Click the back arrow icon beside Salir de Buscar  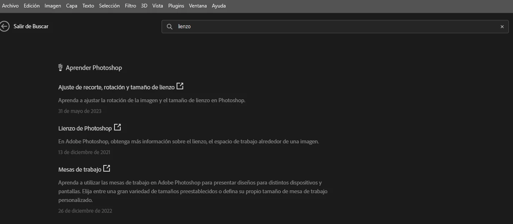(5, 26)
